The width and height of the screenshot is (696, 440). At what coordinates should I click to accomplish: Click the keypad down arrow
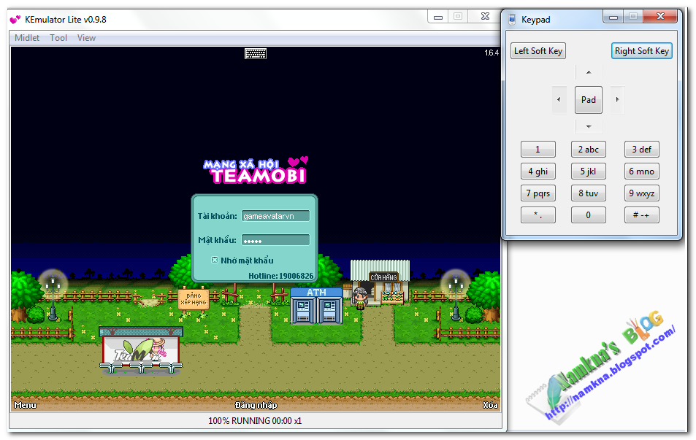pos(589,127)
